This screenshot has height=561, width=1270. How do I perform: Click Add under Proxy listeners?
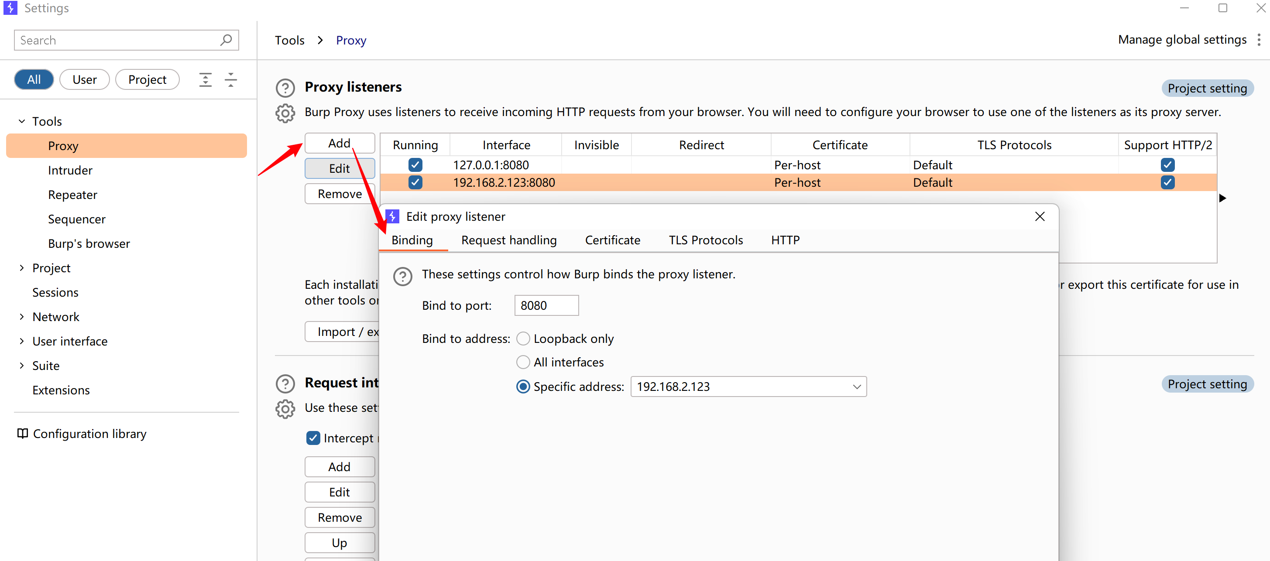[x=340, y=143]
